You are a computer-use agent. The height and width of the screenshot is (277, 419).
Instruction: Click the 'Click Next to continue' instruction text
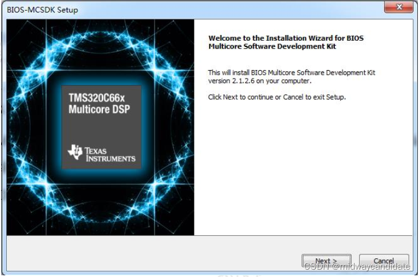277,97
